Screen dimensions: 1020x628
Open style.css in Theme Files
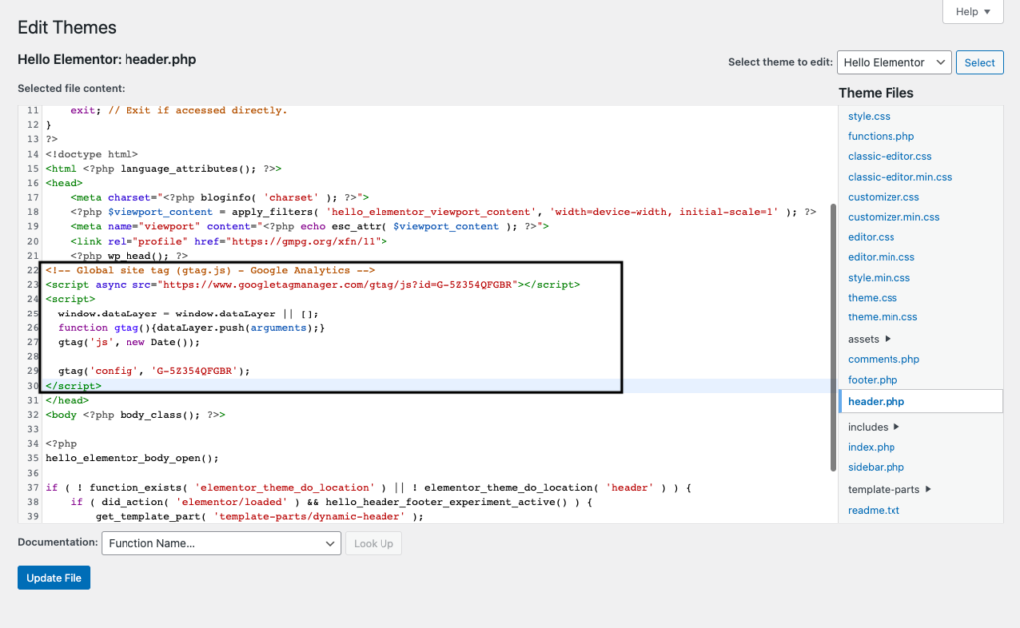point(869,116)
